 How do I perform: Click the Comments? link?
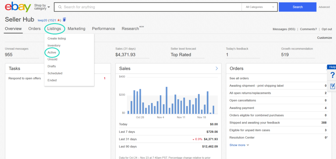tap(308, 29)
